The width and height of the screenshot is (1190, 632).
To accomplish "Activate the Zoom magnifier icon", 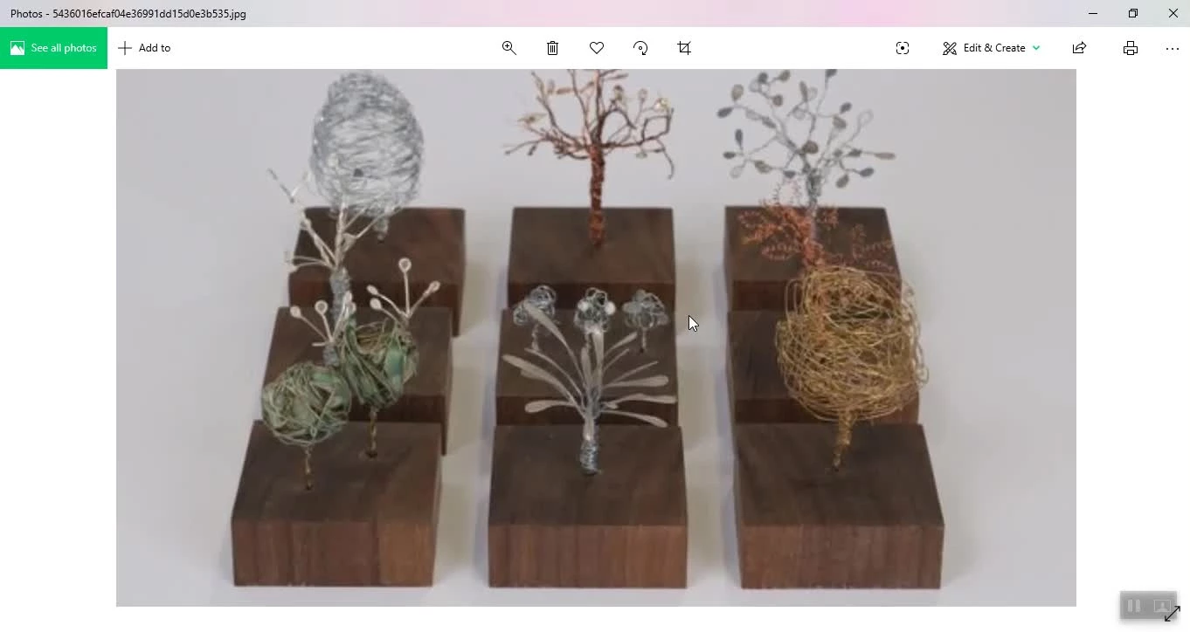I will [509, 48].
